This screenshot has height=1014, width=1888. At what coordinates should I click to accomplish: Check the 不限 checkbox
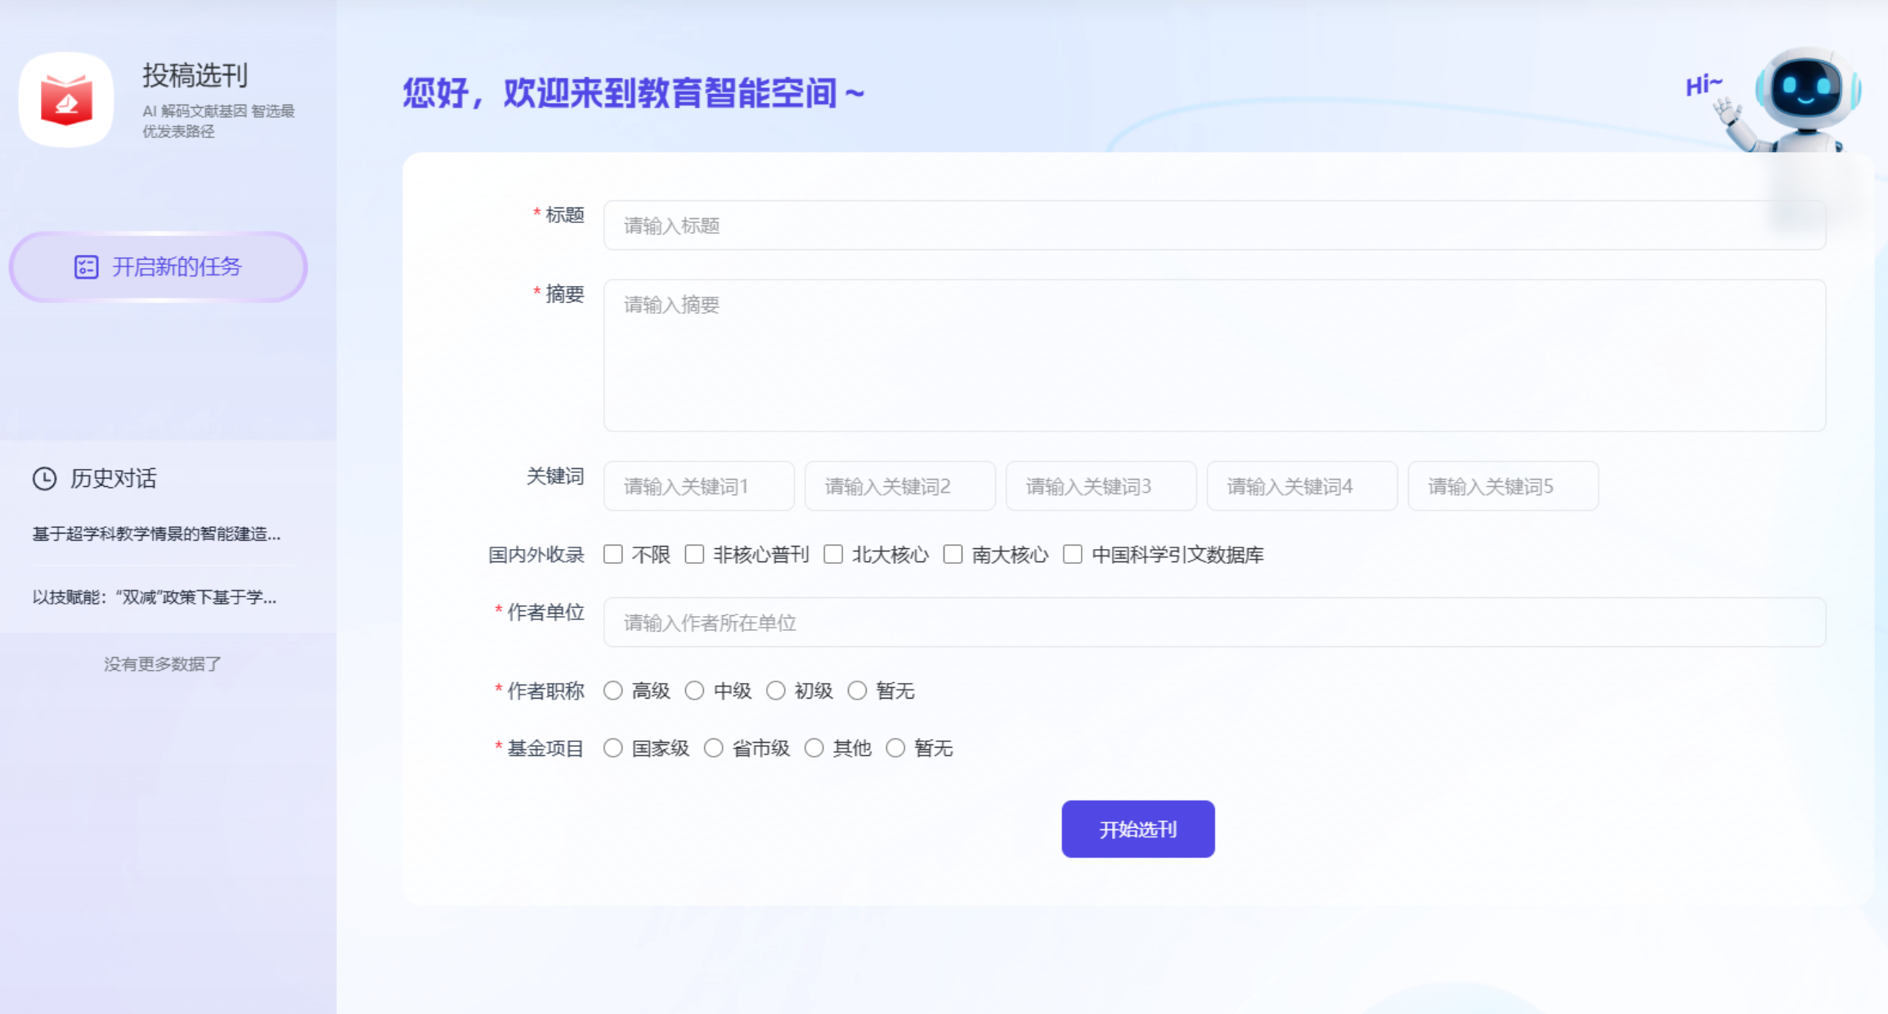point(613,555)
